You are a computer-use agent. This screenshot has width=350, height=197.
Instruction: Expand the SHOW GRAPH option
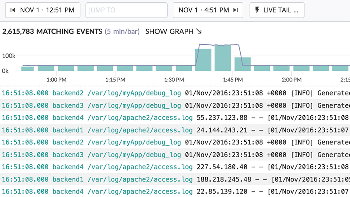point(173,32)
